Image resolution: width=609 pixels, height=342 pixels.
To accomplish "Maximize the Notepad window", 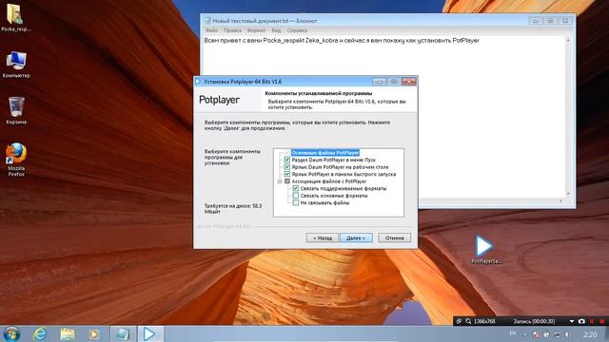I will [x=550, y=21].
